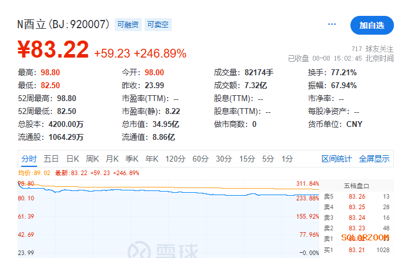Choose the 120分 interval tab
The width and height of the screenshot is (401, 258).
[x=175, y=159]
